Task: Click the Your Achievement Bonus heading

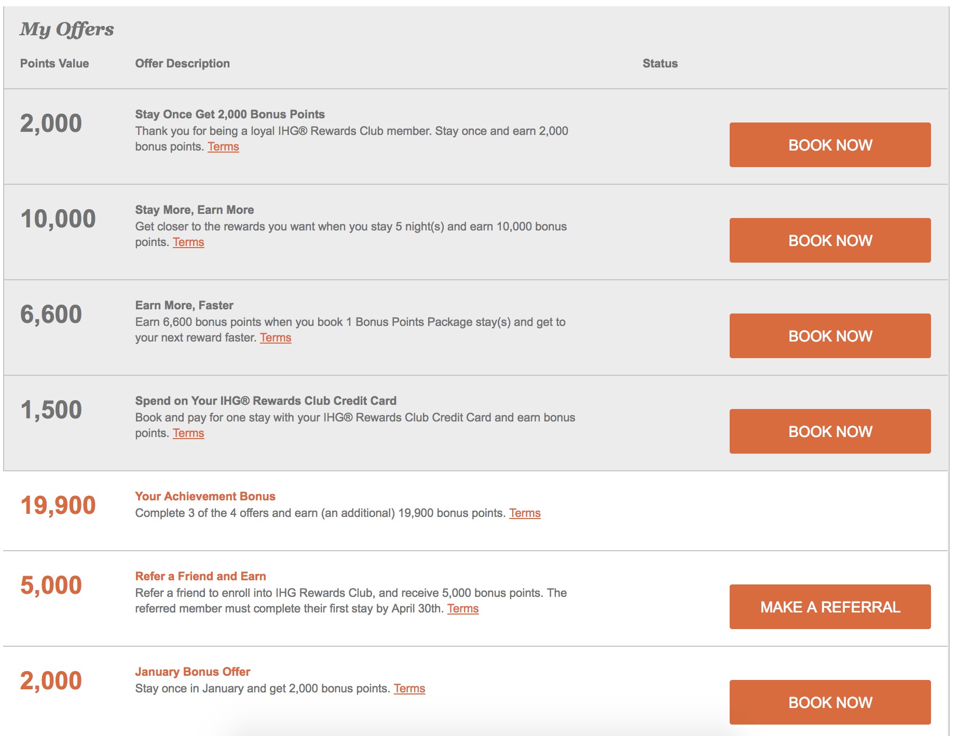Action: pyautogui.click(x=205, y=496)
